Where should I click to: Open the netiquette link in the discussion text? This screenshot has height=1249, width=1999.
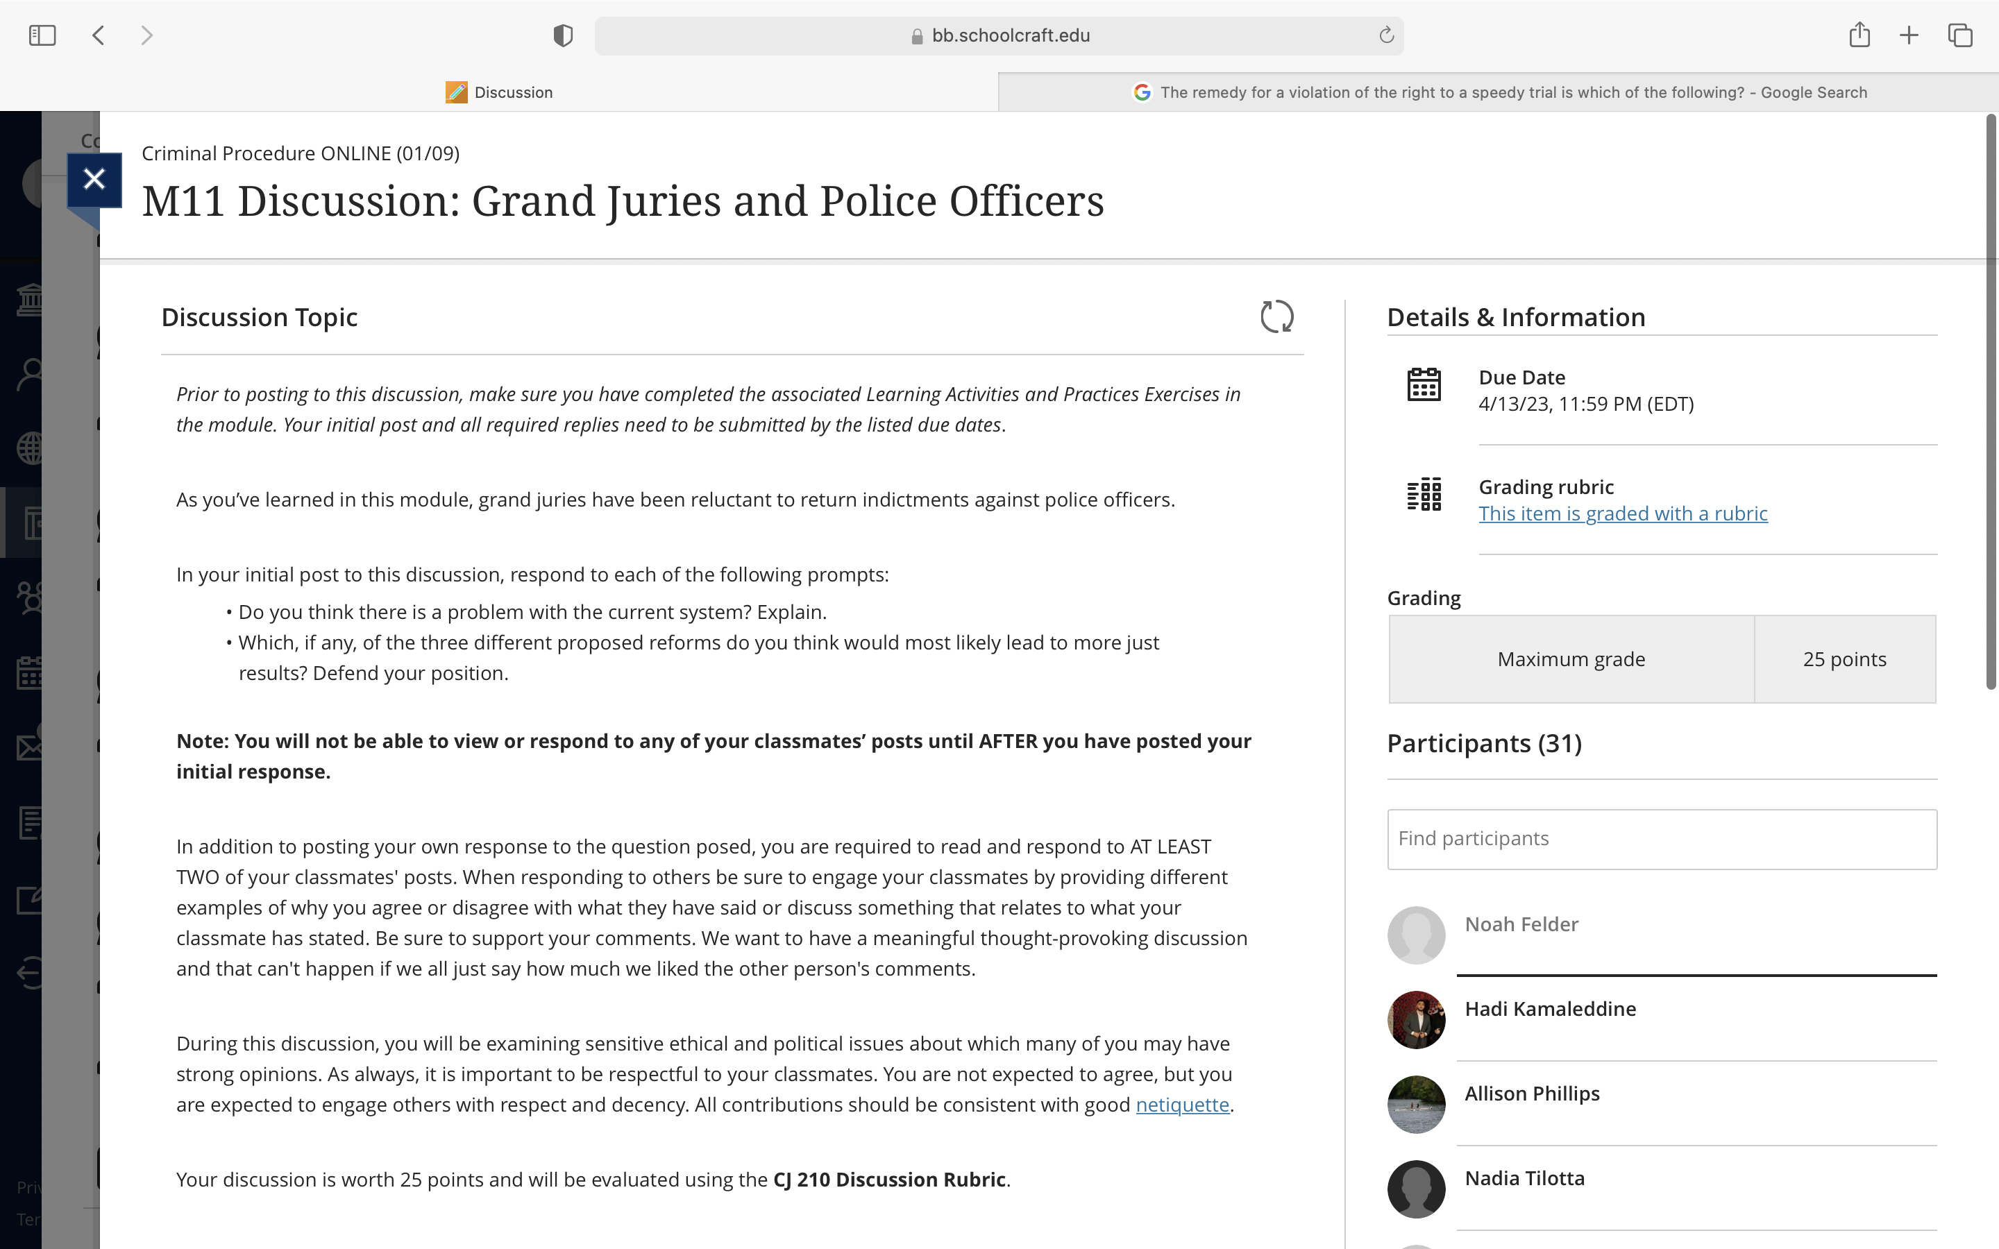(x=1181, y=1103)
